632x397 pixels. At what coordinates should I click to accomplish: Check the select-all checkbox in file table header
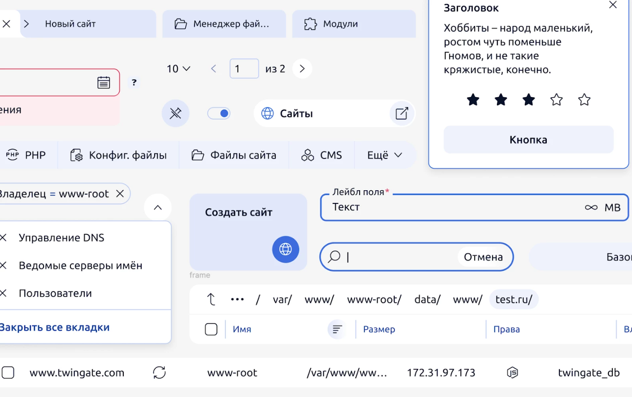[x=211, y=329]
